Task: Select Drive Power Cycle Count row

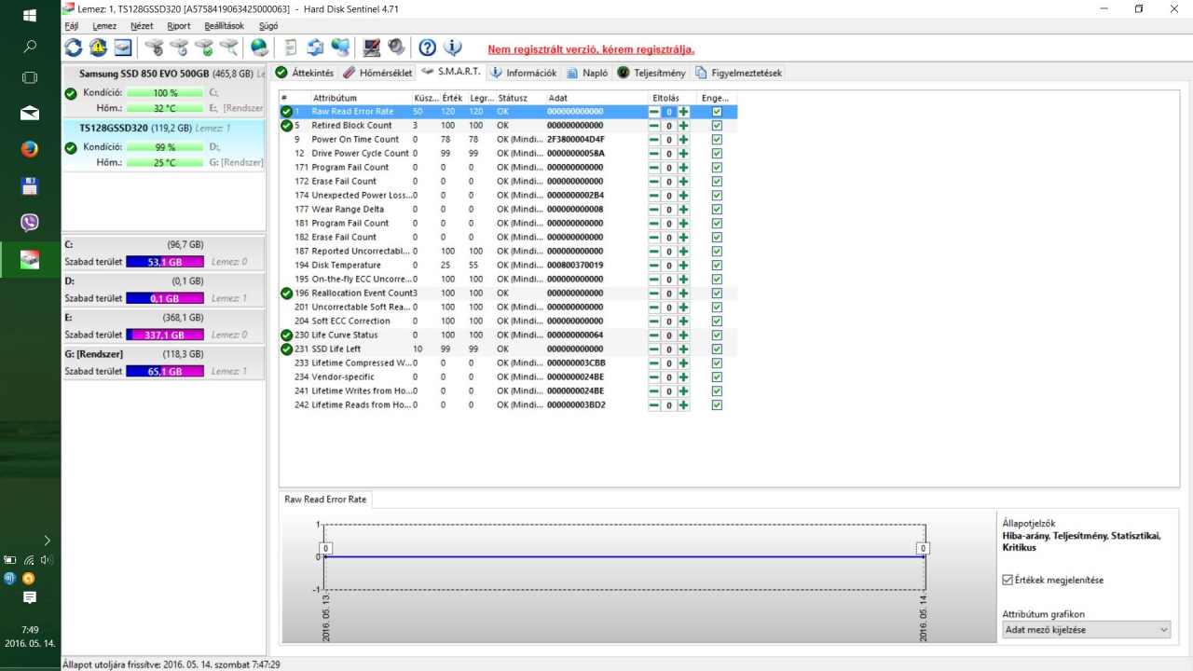Action: (508, 154)
